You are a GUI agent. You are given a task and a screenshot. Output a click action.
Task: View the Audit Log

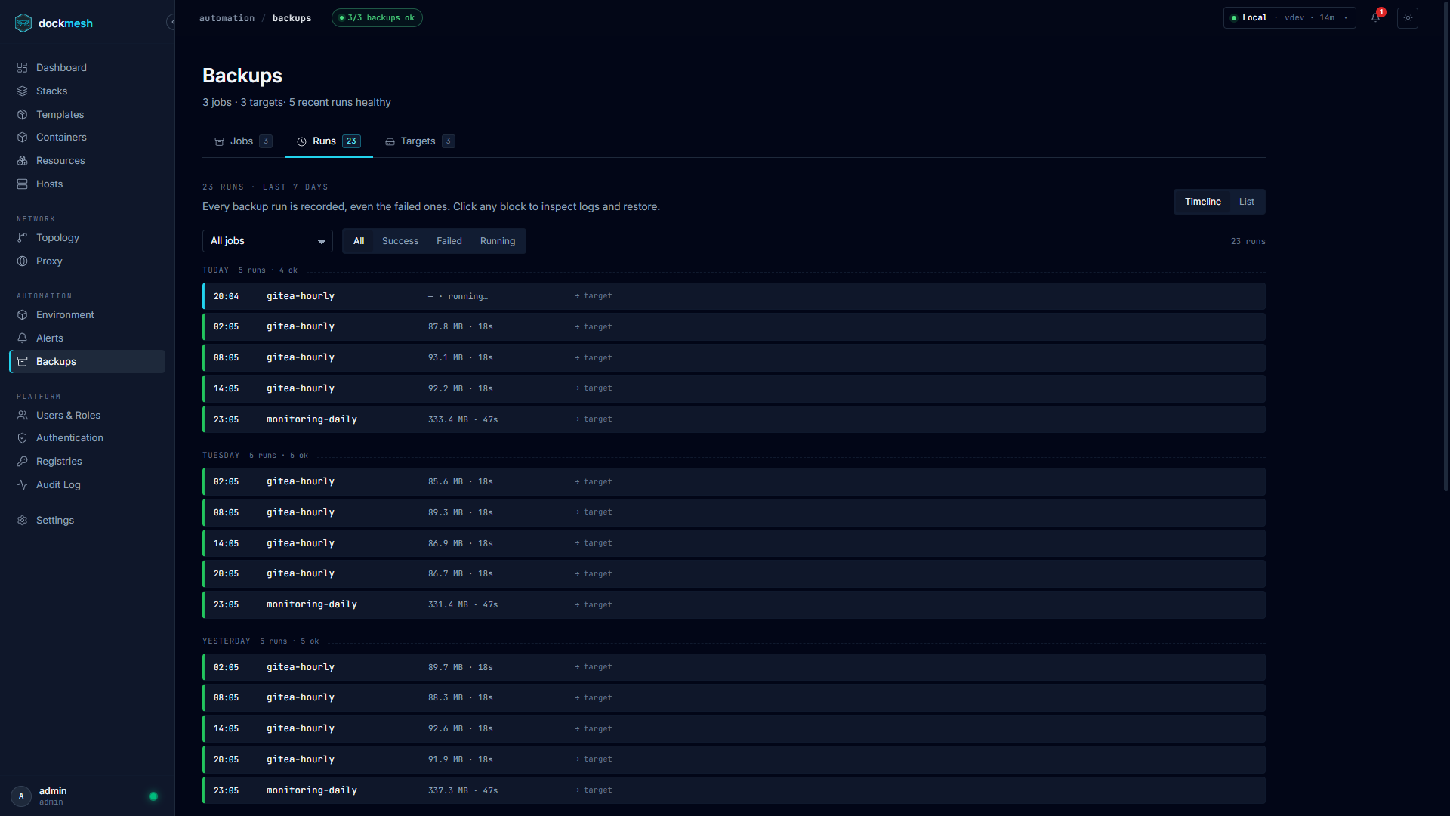click(x=87, y=485)
